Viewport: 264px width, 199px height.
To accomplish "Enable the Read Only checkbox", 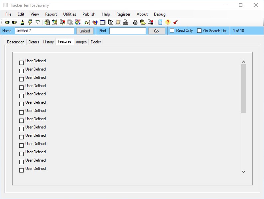I will [172, 30].
